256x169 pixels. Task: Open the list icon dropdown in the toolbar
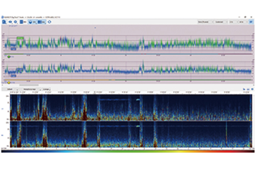point(23,22)
